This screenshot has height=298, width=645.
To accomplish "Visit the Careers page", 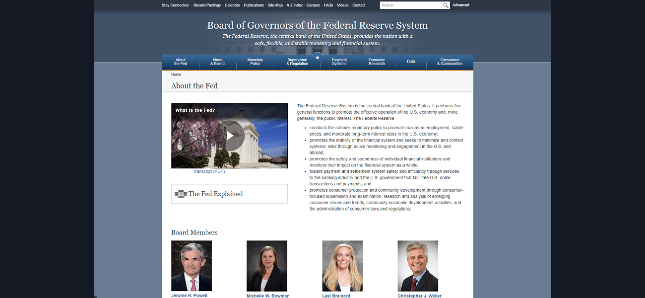I will pyautogui.click(x=313, y=5).
